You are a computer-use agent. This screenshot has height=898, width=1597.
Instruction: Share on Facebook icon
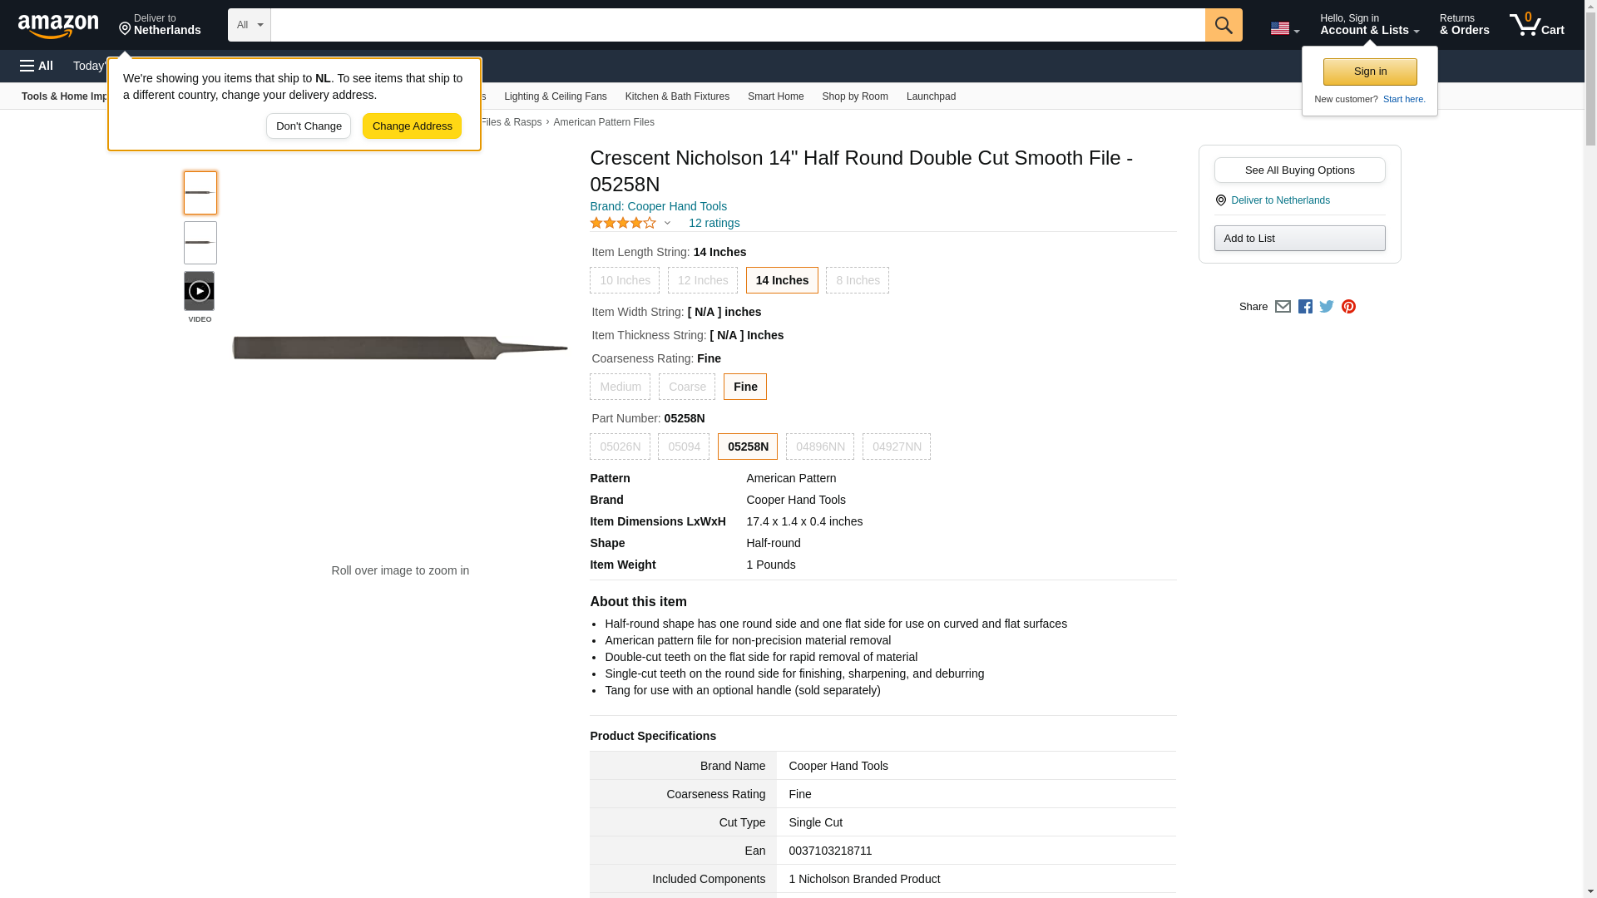[x=1305, y=307]
